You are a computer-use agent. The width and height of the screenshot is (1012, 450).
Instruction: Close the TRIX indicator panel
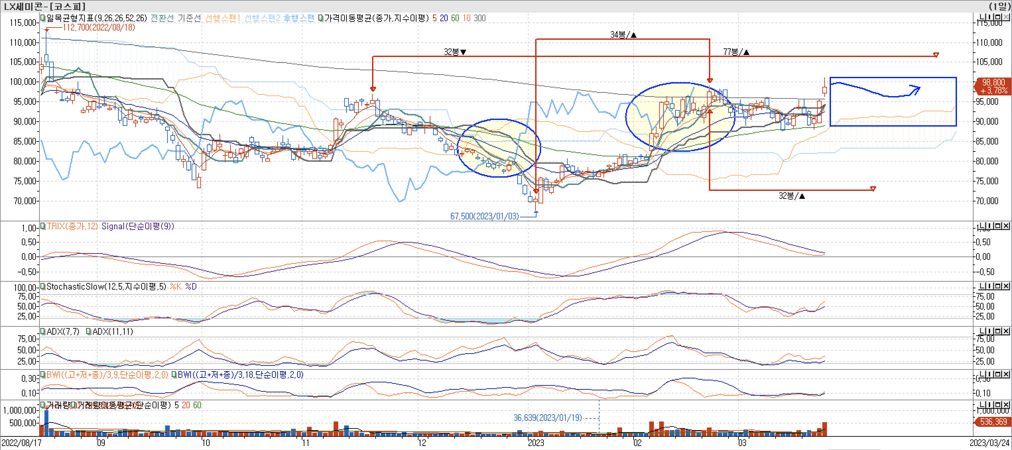(1006, 226)
